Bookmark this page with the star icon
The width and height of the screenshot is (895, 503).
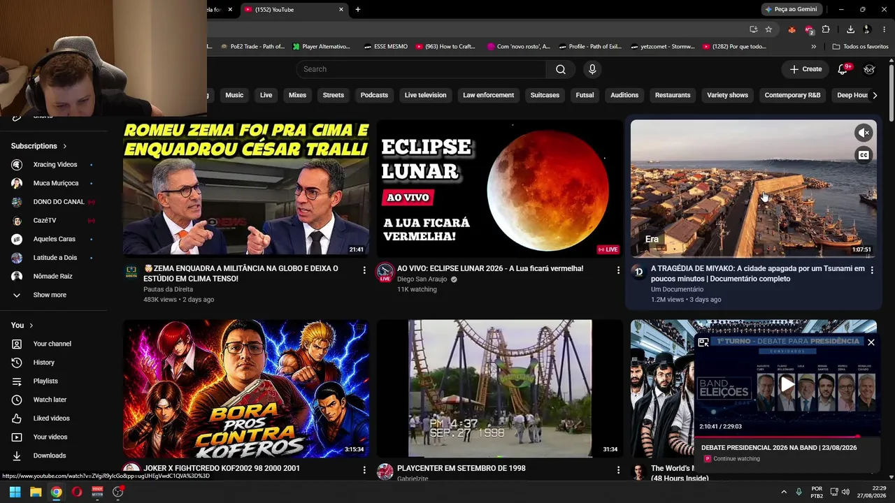(768, 29)
